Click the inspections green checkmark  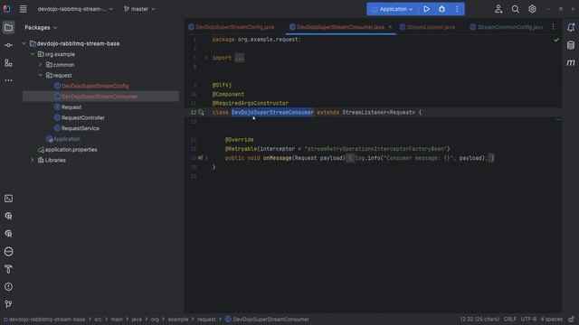click(x=556, y=40)
